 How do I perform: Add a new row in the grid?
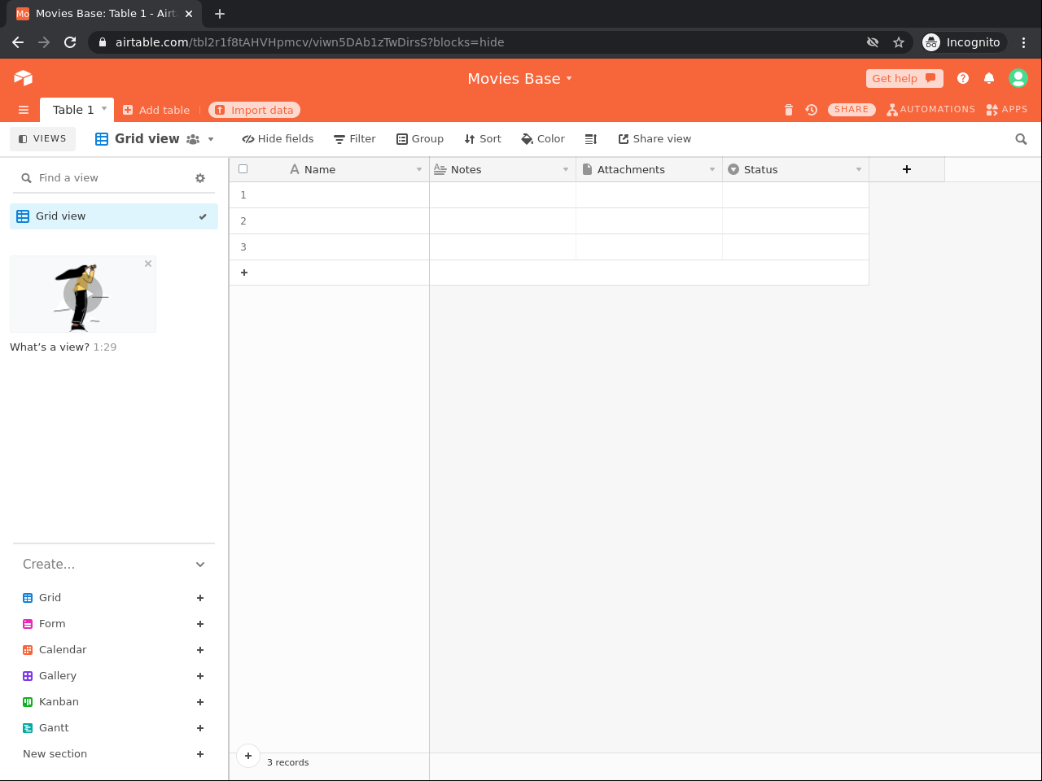[244, 273]
